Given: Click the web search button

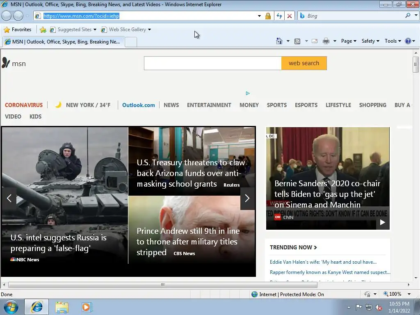Looking at the screenshot, I should pyautogui.click(x=304, y=63).
